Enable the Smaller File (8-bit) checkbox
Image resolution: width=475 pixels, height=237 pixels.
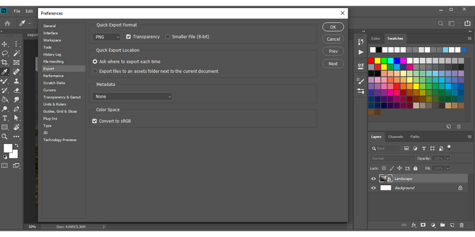click(168, 37)
